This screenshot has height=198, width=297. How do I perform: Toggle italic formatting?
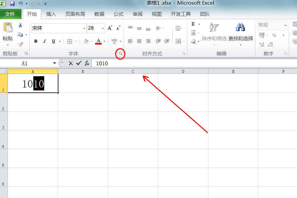45,41
